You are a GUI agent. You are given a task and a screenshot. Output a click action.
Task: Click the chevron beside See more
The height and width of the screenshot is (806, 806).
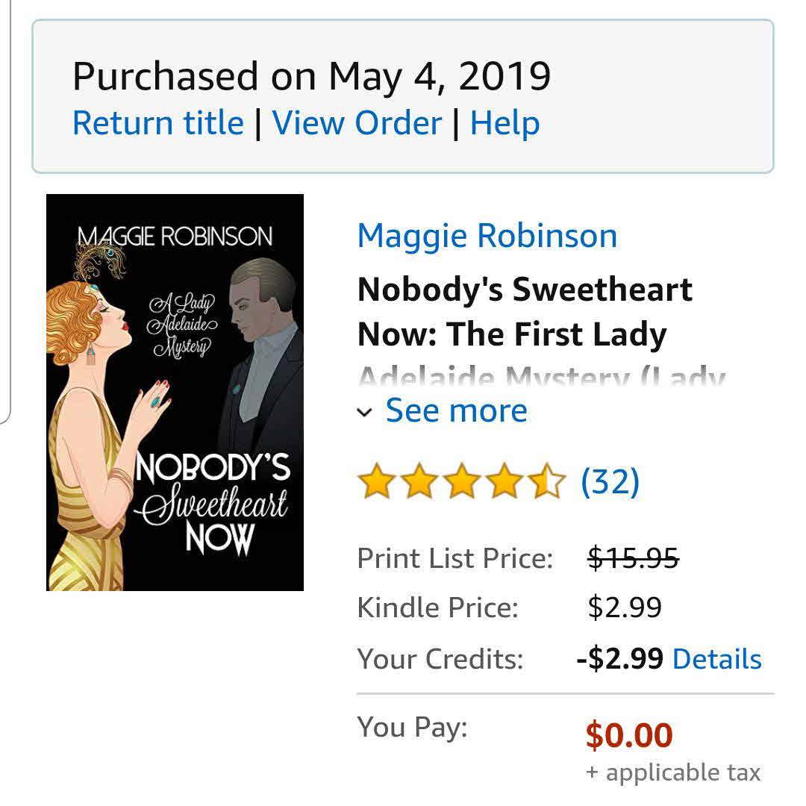(x=365, y=412)
